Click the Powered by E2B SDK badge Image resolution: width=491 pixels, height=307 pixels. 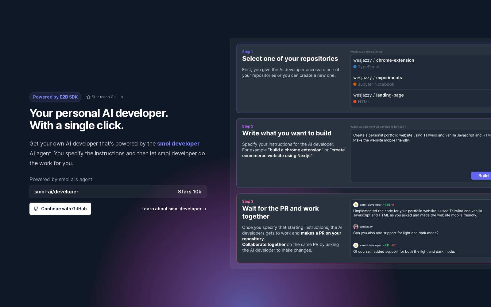(x=55, y=97)
